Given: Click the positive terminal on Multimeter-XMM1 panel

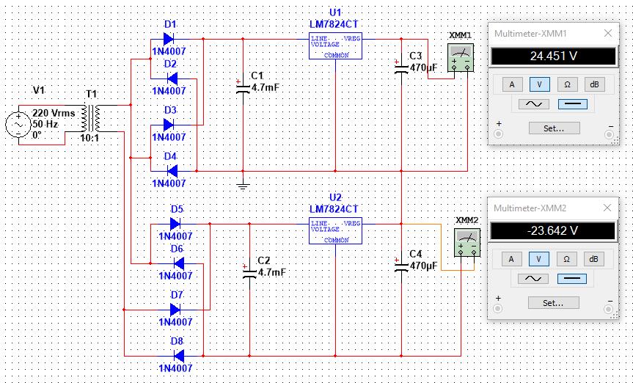Looking at the screenshot, I should (x=499, y=134).
